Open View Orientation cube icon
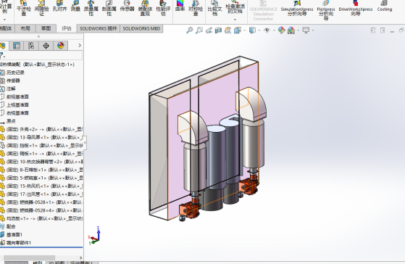 pyautogui.click(x=237, y=30)
